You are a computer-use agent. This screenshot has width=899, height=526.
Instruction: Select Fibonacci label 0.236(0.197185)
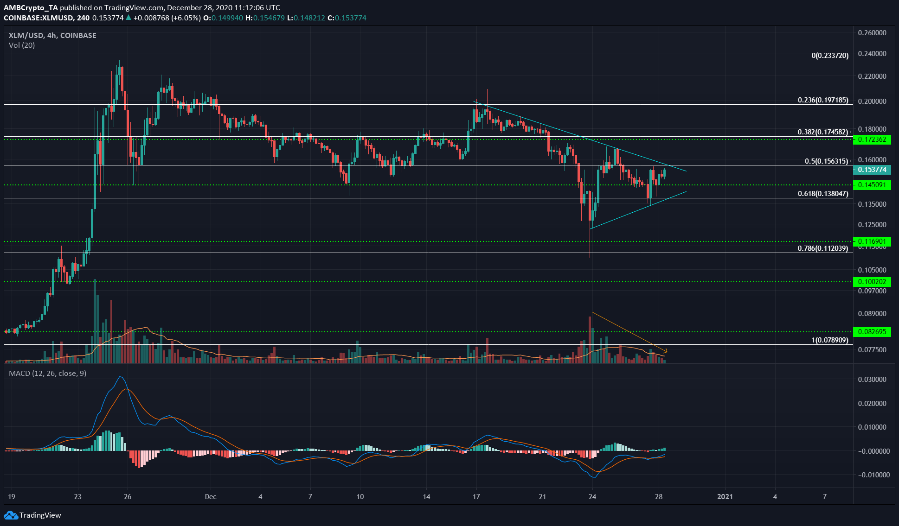[x=823, y=100]
